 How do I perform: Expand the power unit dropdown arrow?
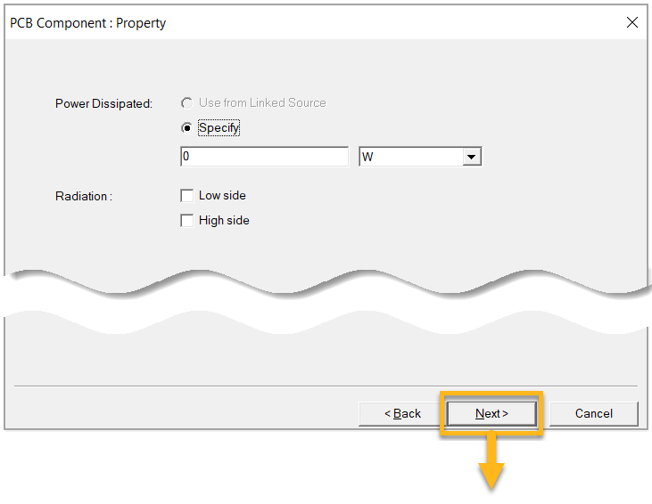pos(472,158)
